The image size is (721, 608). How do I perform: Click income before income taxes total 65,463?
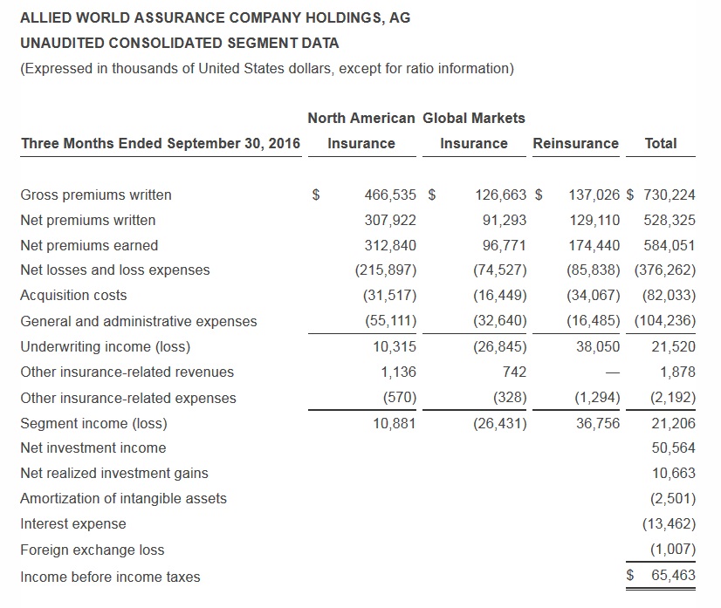673,576
